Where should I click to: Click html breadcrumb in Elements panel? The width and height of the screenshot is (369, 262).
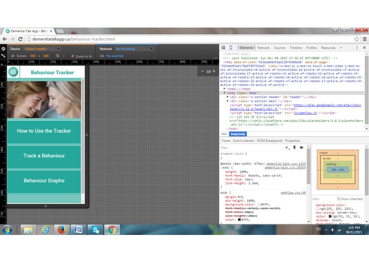(224, 134)
